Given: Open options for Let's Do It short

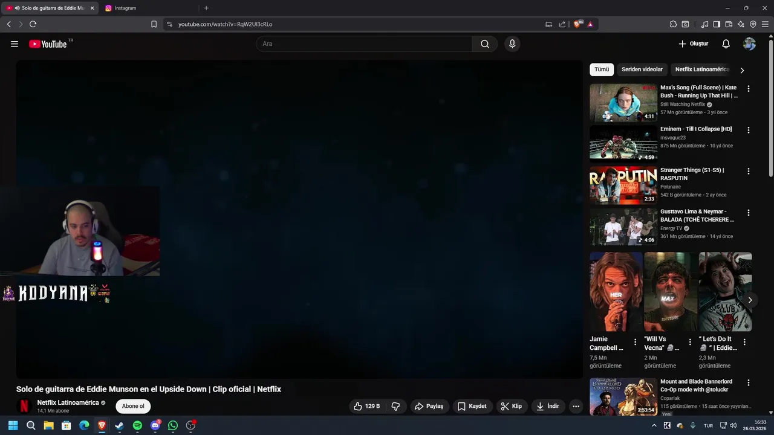Looking at the screenshot, I should point(744,342).
